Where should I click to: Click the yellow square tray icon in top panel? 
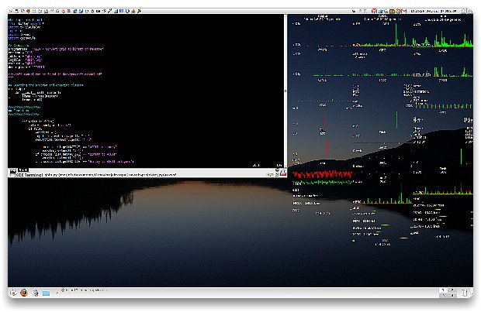point(392,12)
